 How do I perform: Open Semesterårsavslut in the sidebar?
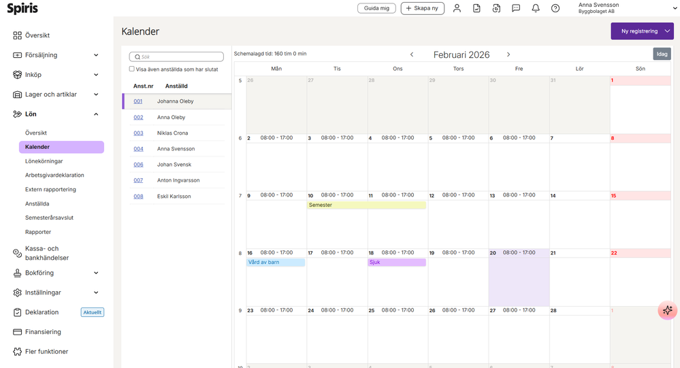49,218
